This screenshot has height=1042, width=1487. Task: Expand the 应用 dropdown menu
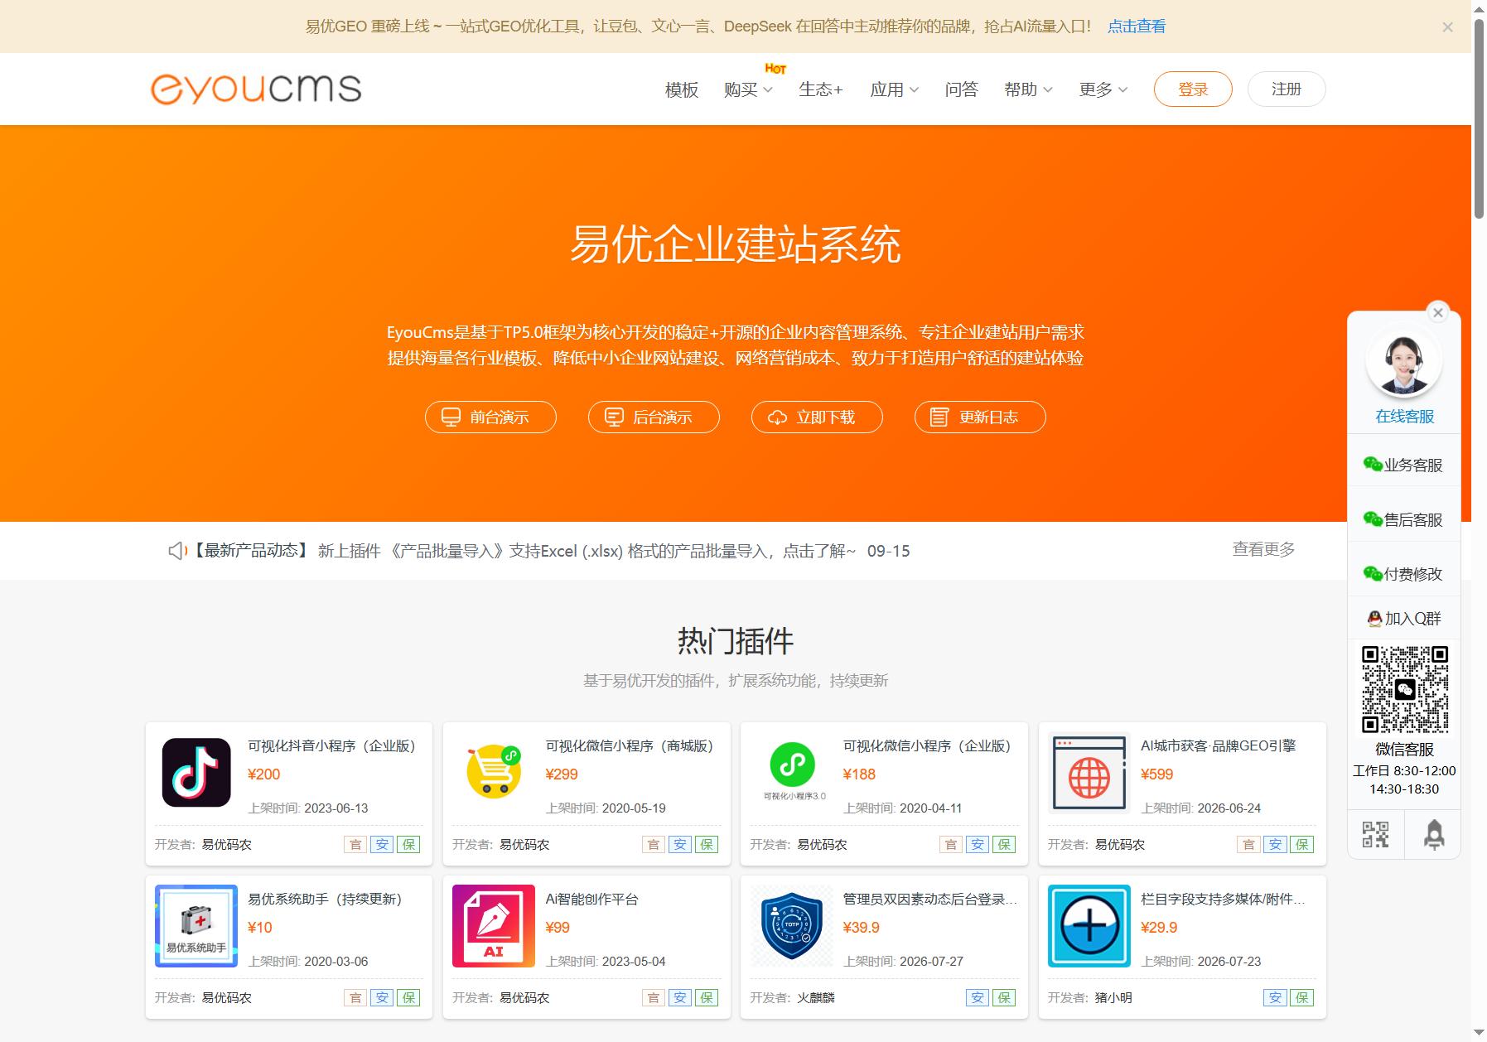point(894,89)
